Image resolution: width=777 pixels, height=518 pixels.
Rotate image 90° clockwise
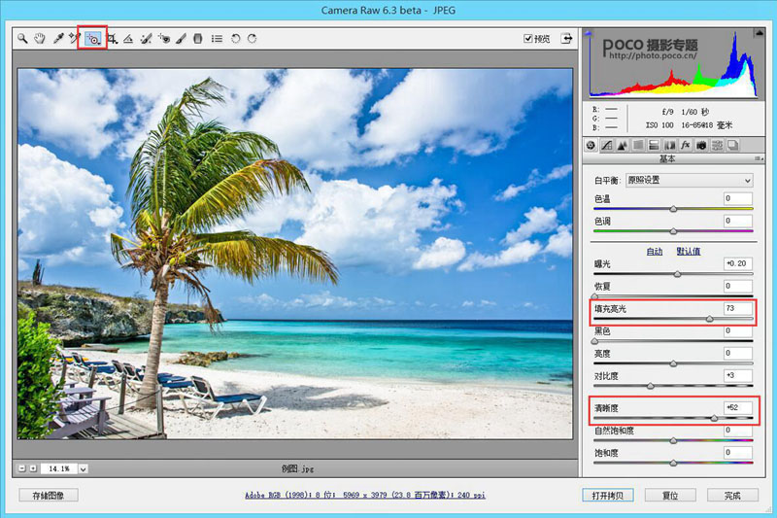(x=252, y=38)
